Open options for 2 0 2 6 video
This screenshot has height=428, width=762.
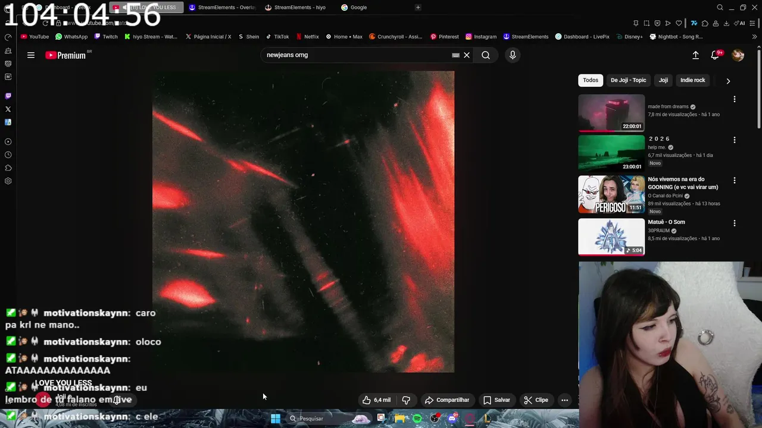[735, 140]
